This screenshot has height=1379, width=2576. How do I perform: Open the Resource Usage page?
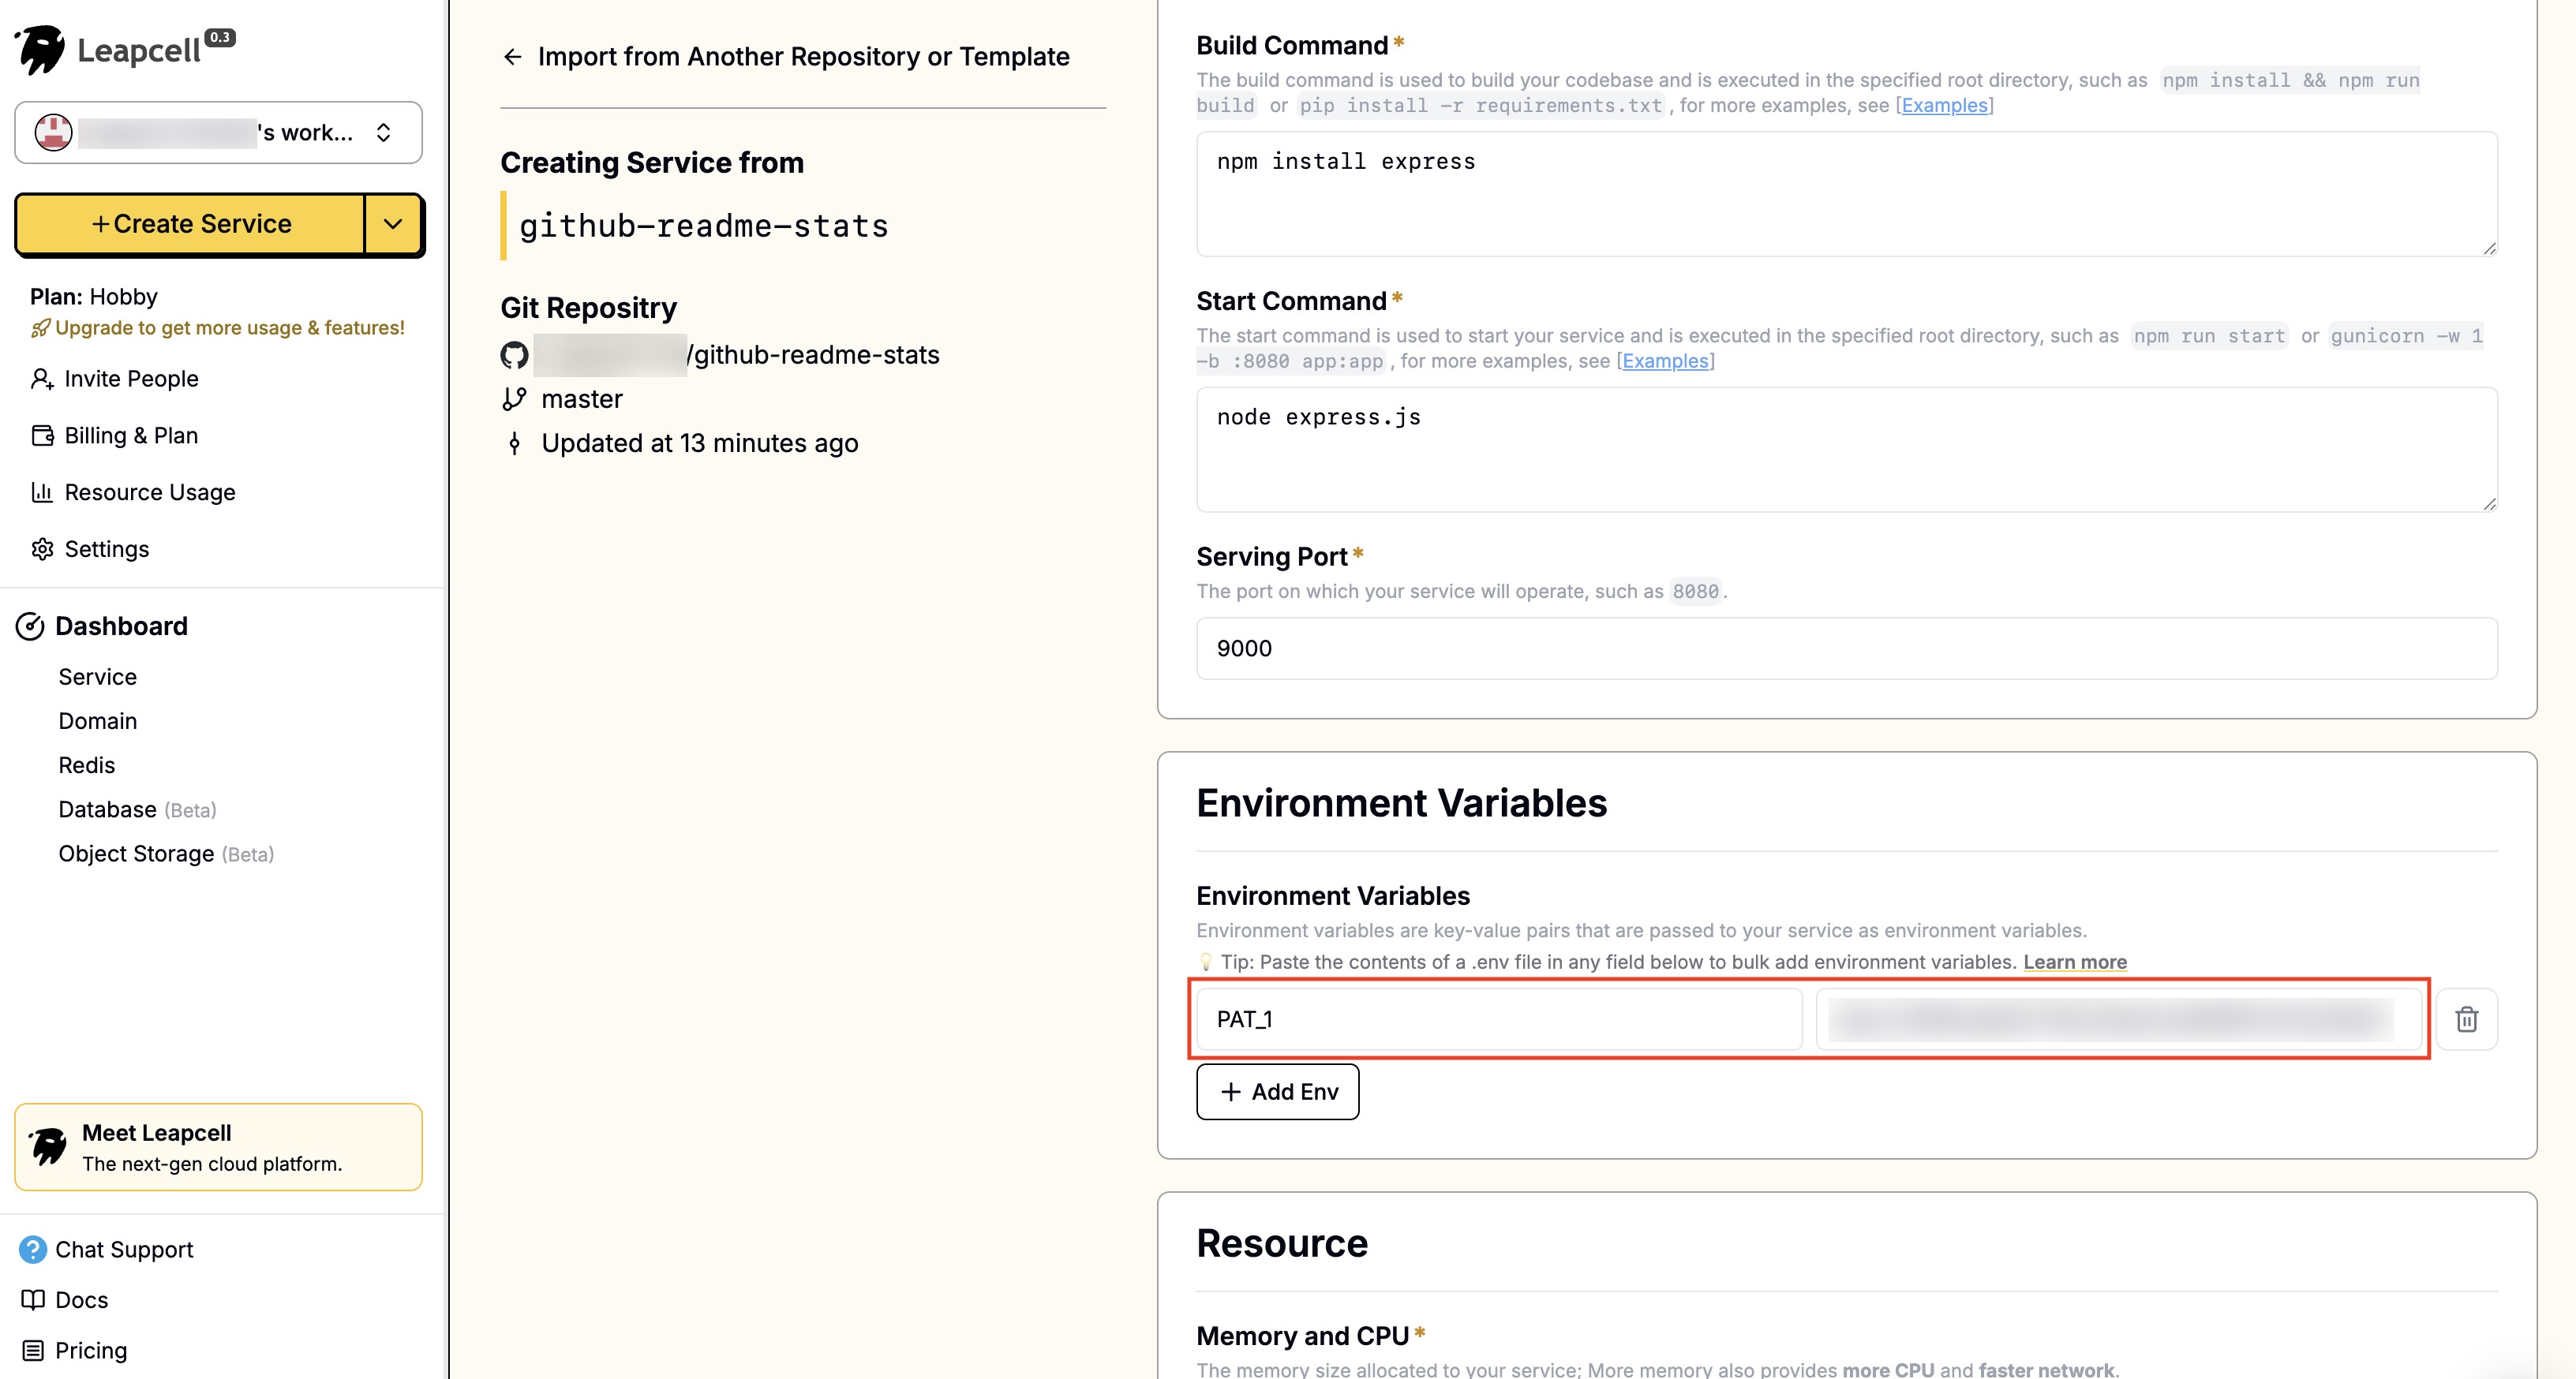(x=150, y=492)
